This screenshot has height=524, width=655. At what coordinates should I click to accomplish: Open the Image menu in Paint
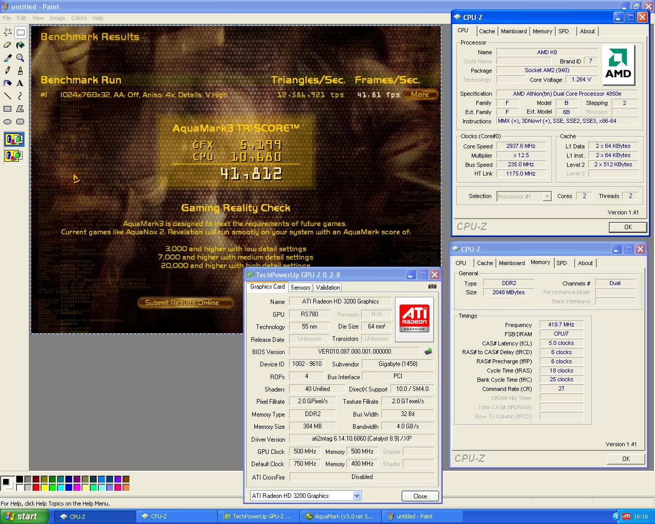click(57, 18)
